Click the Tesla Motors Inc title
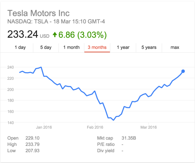This screenshot has height=163, width=195. (38, 13)
